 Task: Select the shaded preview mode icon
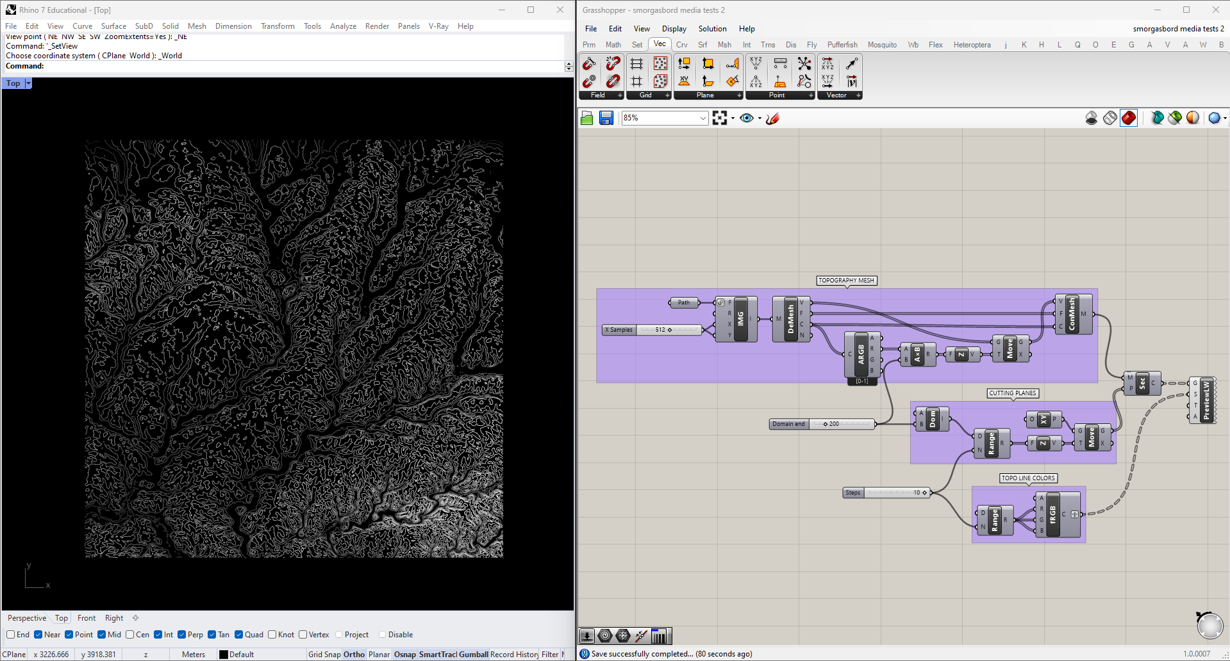pos(1129,118)
